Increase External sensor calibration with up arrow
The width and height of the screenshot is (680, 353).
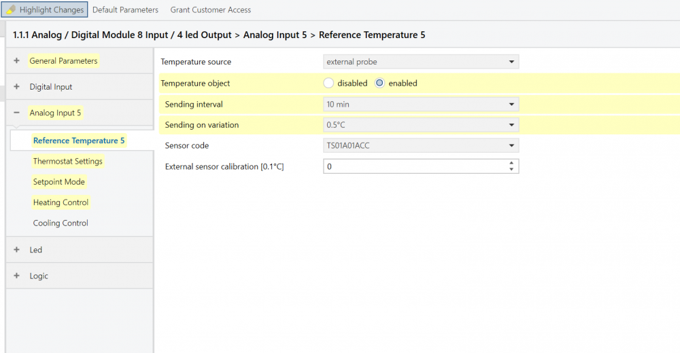(x=511, y=163)
